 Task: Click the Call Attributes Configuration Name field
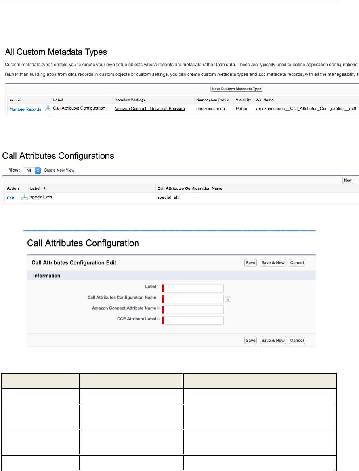coord(194,299)
